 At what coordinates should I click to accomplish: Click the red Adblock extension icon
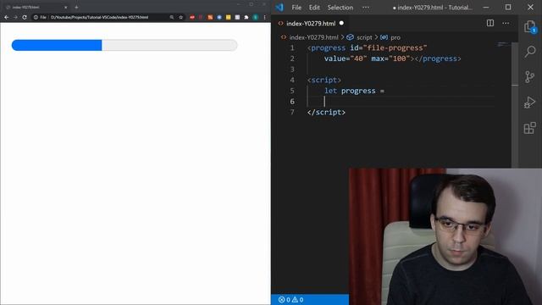192,17
